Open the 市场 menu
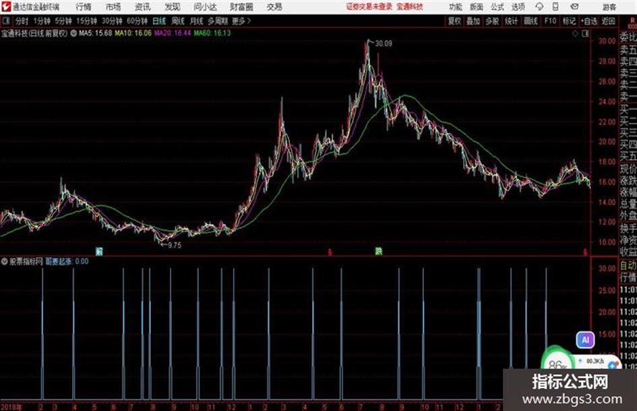 [113, 7]
